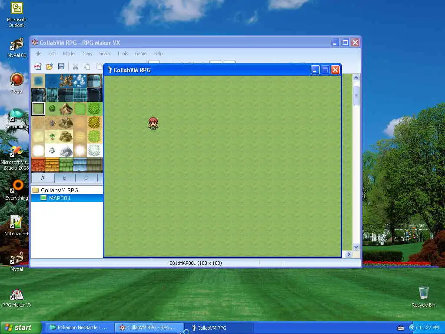Click the Open Project folder icon
This screenshot has height=334, width=445.
[50, 66]
